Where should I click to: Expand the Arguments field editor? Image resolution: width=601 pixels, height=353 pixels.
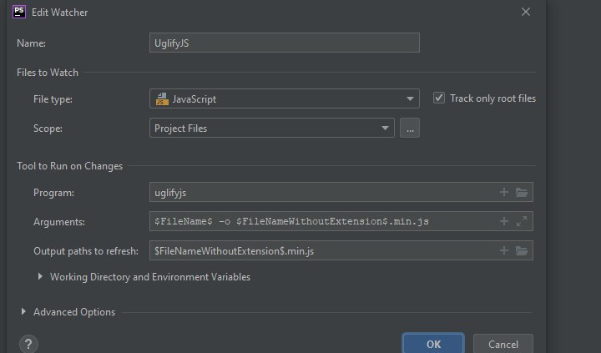point(523,222)
